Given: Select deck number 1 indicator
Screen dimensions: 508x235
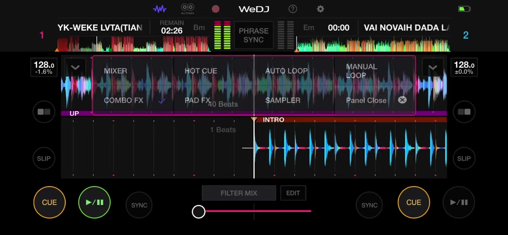Looking at the screenshot, I should [42, 35].
